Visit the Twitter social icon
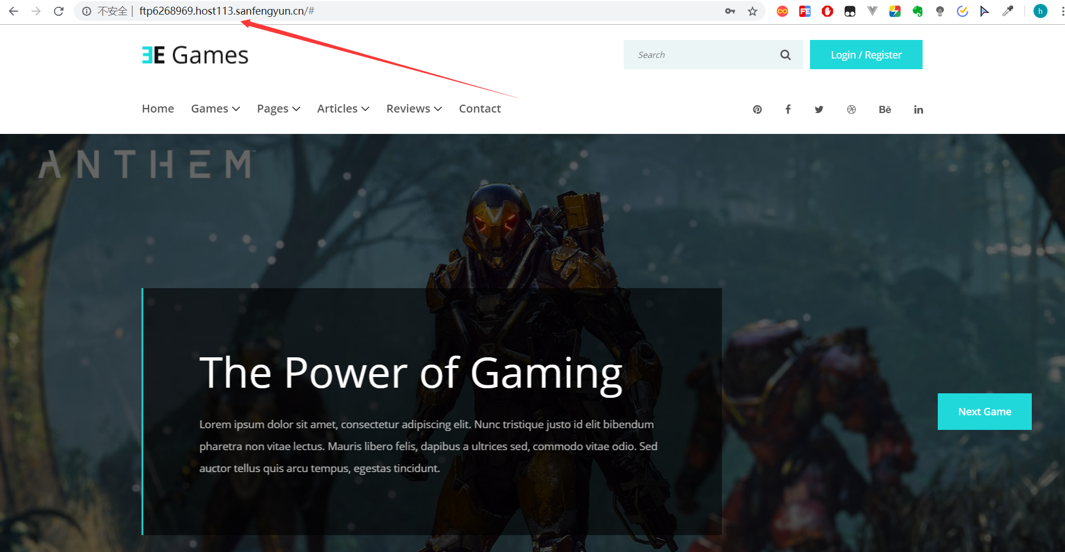 point(819,109)
